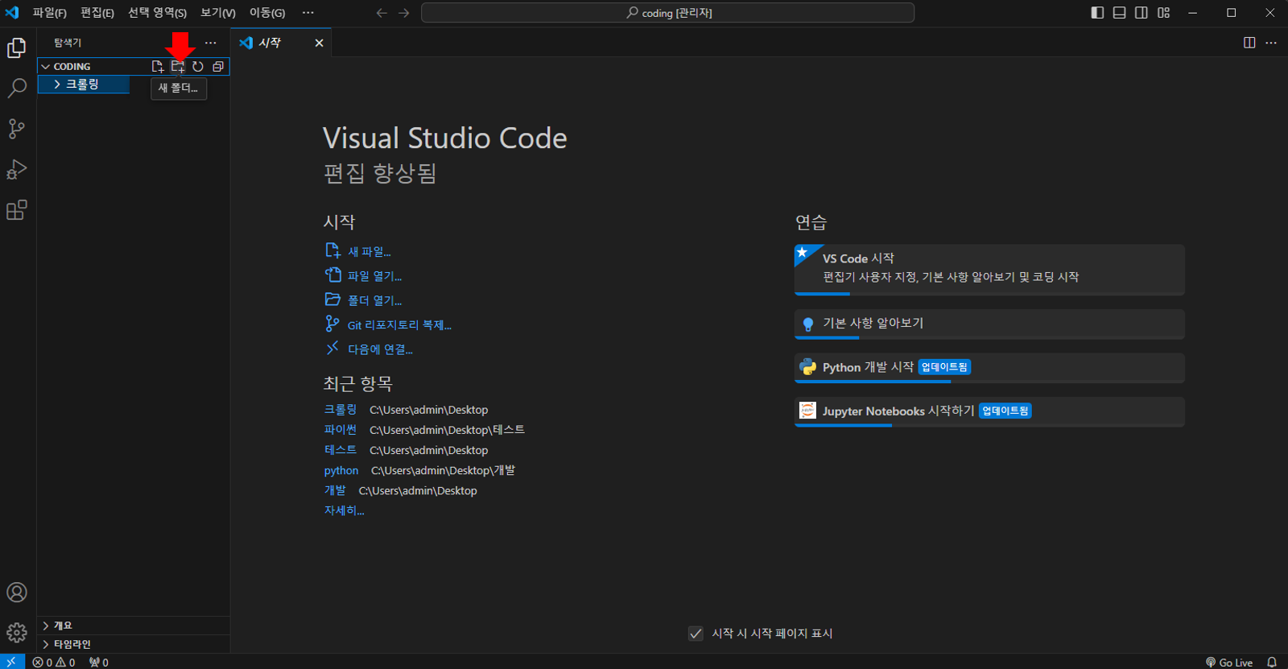Open the Accounts icon in activity bar

17,593
